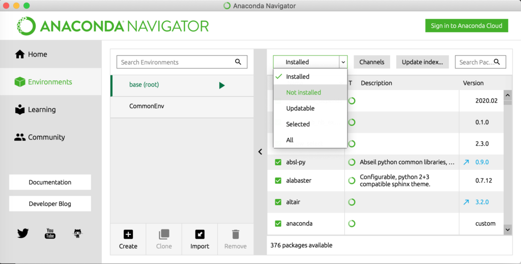The width and height of the screenshot is (521, 264).
Task: Click the update arrow beside version 0.9.0
Action: coord(466,162)
